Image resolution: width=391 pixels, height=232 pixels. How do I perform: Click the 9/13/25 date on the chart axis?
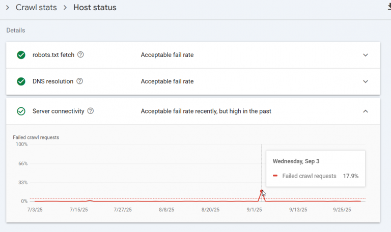pos(298,209)
